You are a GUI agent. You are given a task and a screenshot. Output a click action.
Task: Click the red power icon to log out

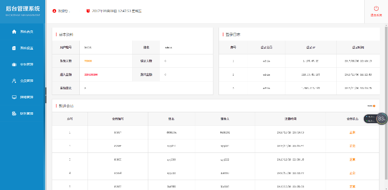coord(376,8)
